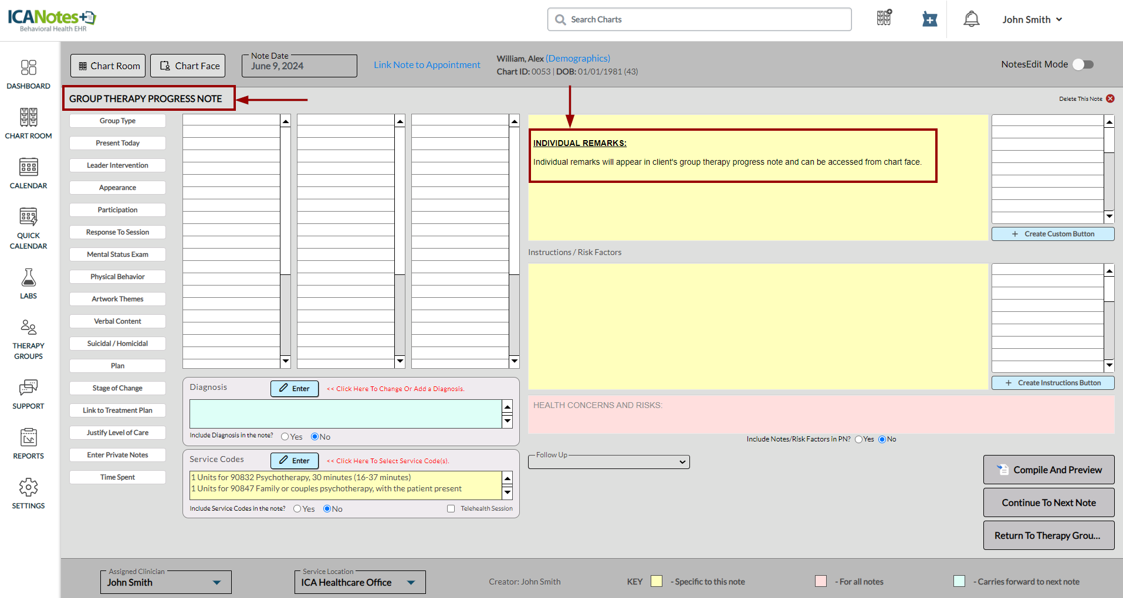Open the Dashboard sidebar icon

coord(28,68)
